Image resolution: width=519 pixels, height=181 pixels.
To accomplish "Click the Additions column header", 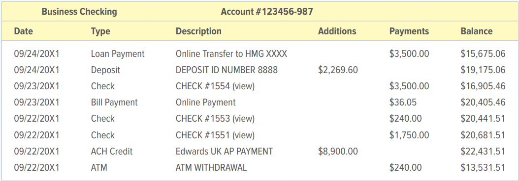I will [337, 31].
